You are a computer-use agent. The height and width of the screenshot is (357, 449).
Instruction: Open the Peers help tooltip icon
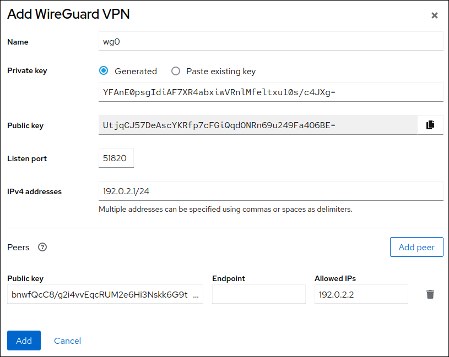[42, 247]
